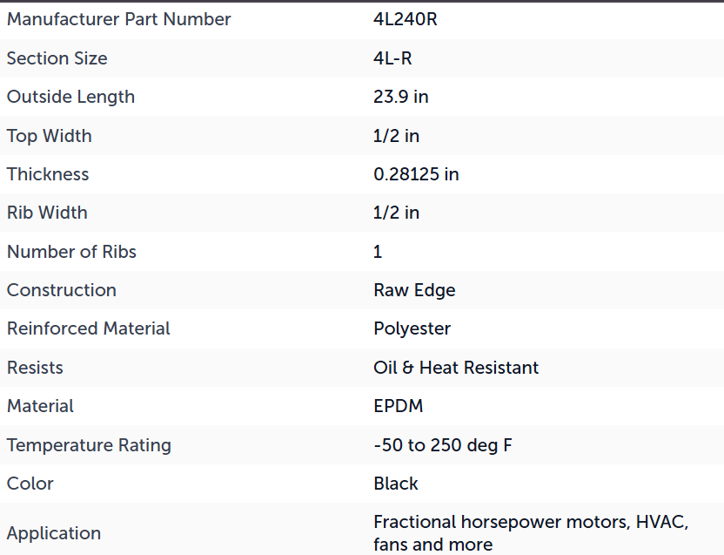
Task: Select the EPDM material value
Action: tap(398, 406)
